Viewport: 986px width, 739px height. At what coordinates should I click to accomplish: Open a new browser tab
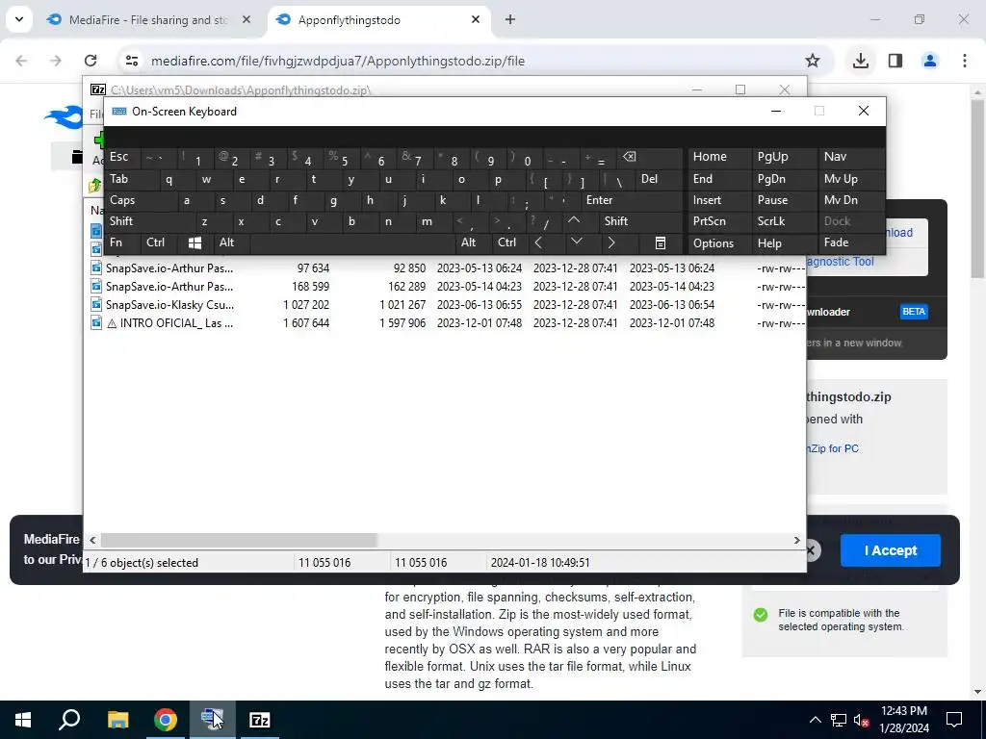(510, 20)
